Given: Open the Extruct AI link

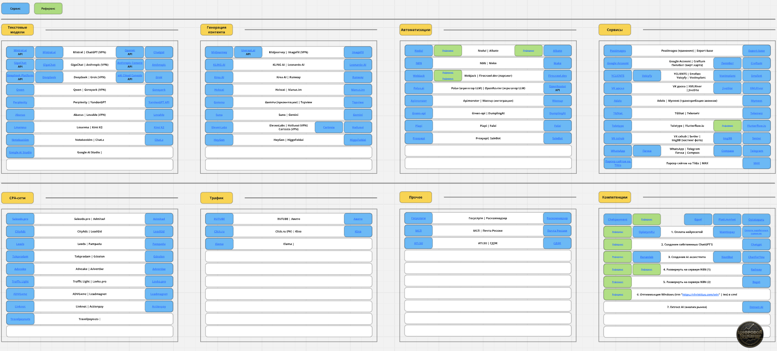Looking at the screenshot, I should (756, 307).
